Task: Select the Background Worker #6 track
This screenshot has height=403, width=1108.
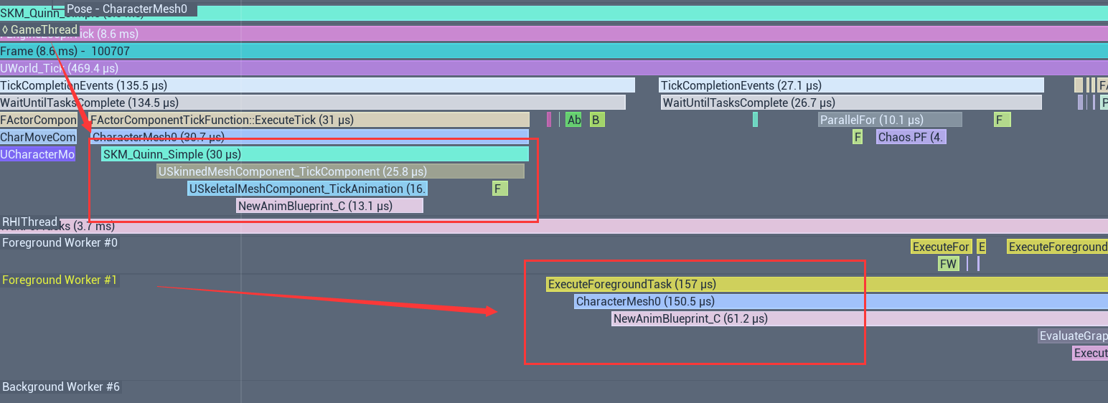Action: coord(61,387)
